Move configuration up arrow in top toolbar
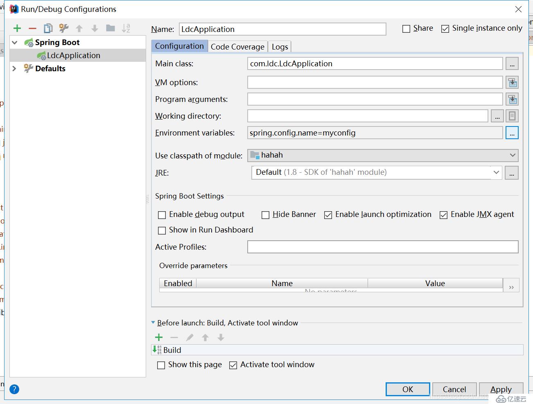Image resolution: width=533 pixels, height=404 pixels. tap(79, 28)
